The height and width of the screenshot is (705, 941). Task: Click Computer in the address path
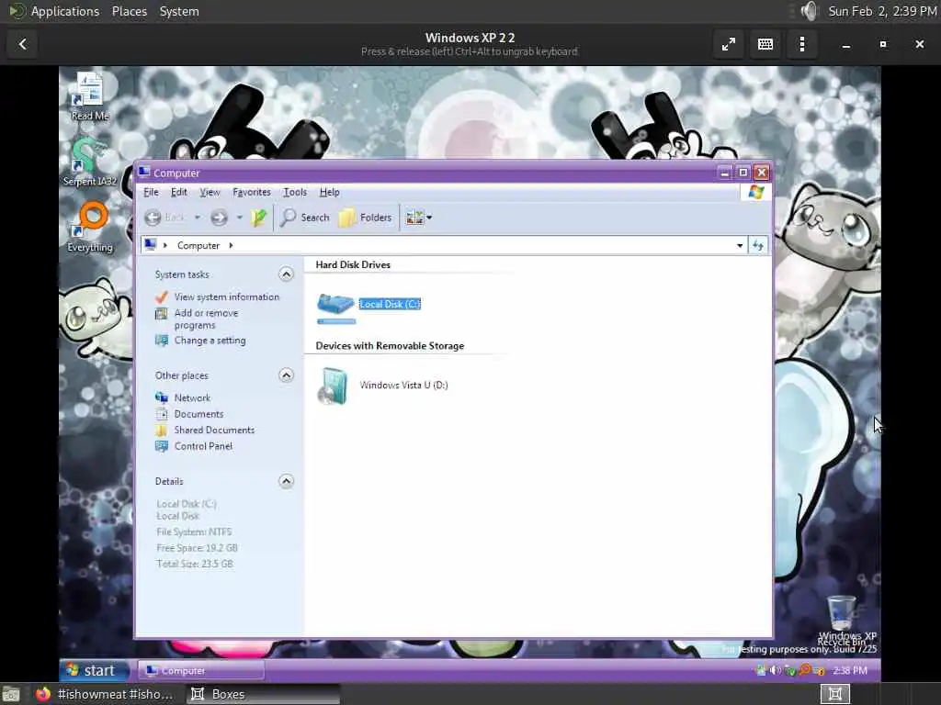[x=198, y=246]
